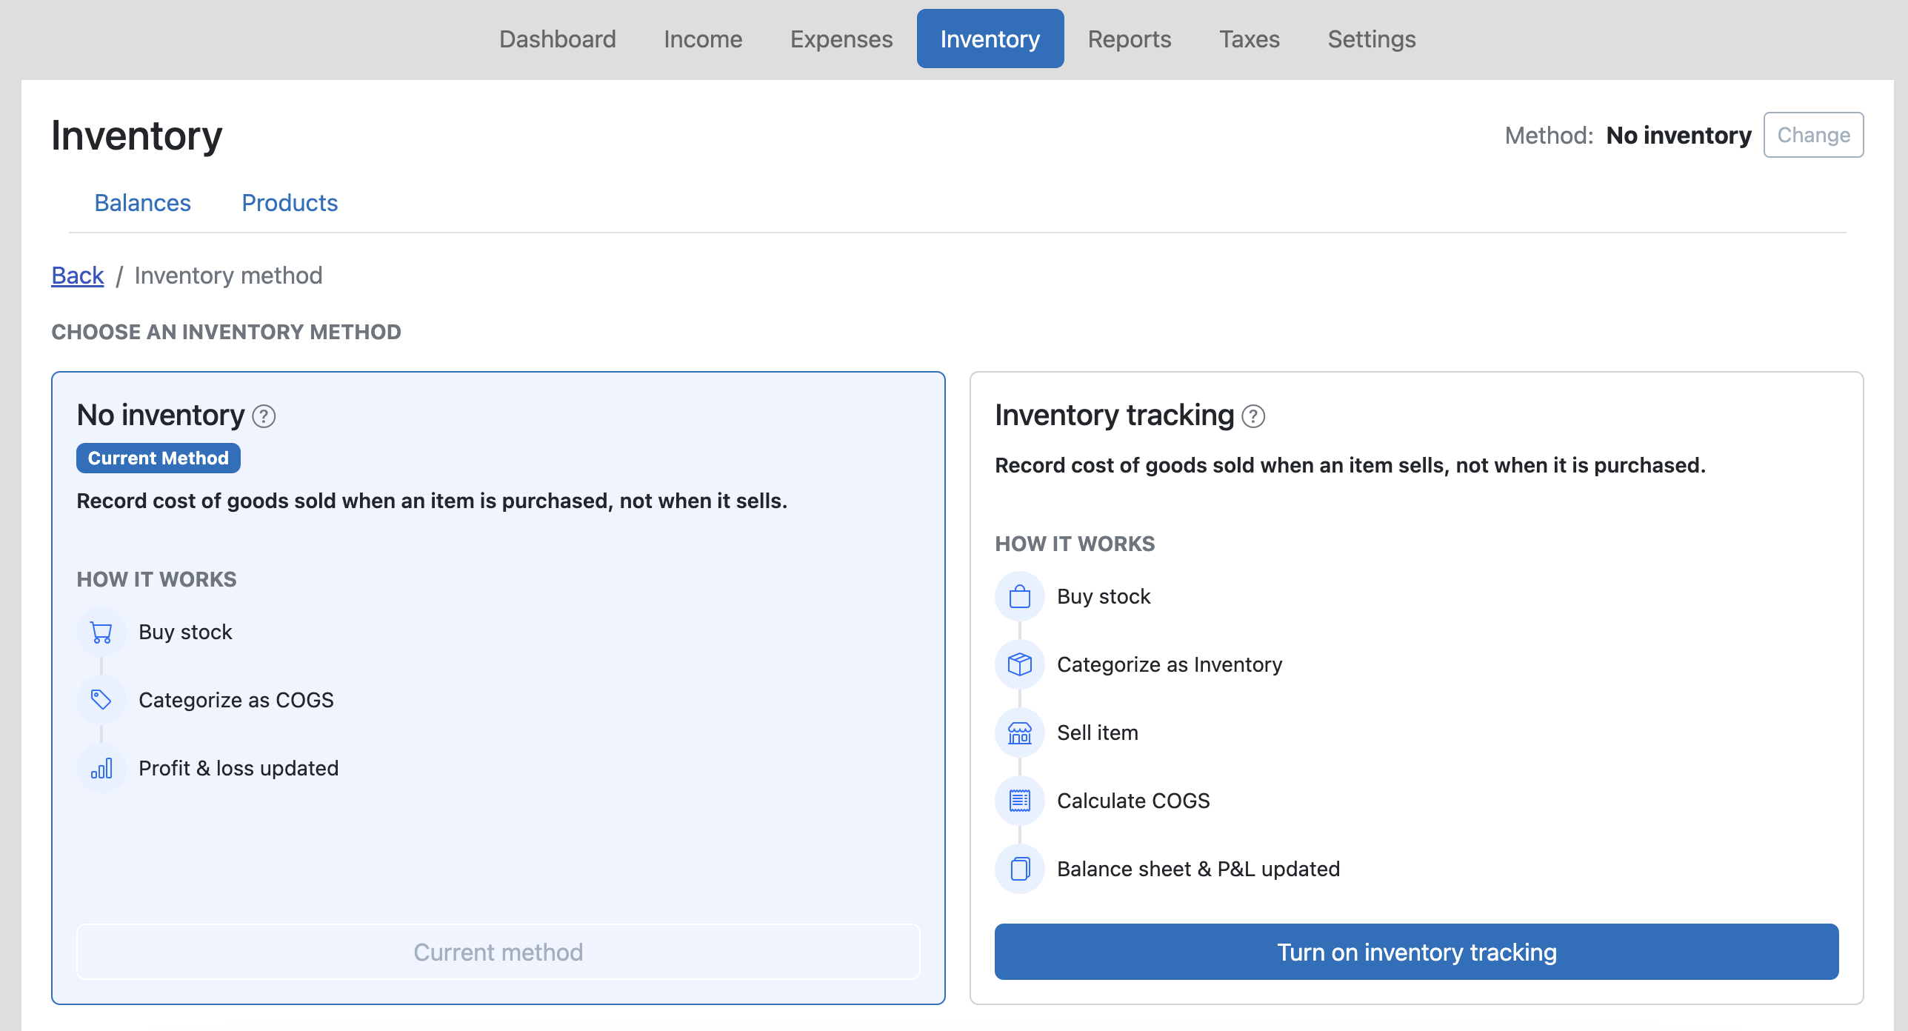Click the document icon for Balance sheet & P&L

click(1020, 869)
